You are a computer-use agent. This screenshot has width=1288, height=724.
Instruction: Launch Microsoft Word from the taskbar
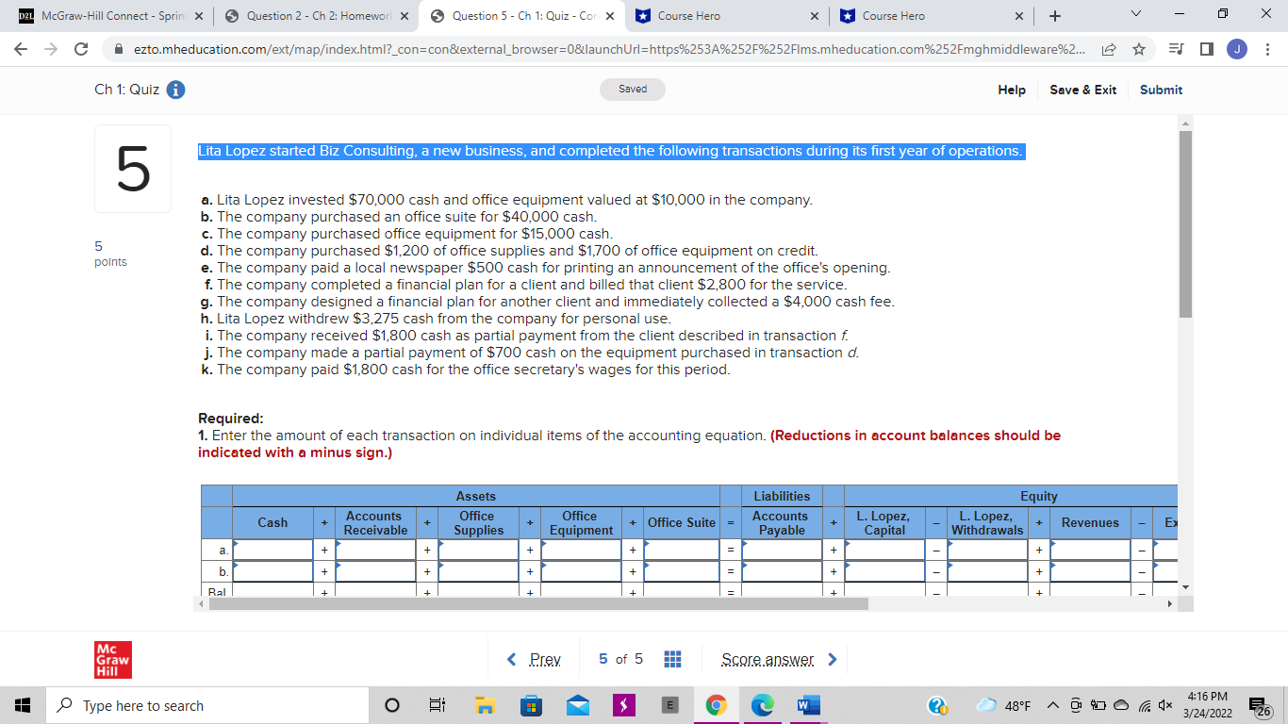point(808,704)
